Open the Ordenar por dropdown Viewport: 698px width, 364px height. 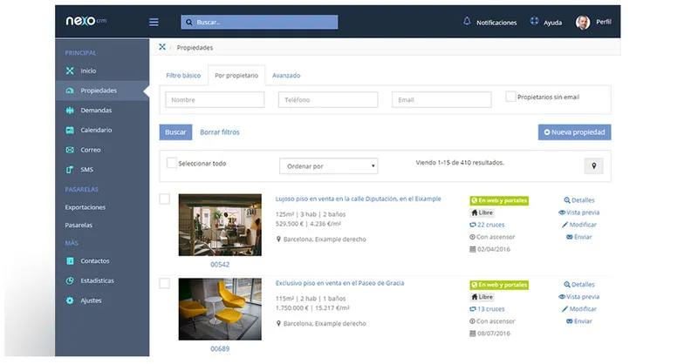329,166
